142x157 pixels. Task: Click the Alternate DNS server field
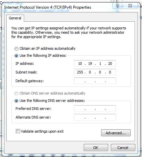[95, 117]
